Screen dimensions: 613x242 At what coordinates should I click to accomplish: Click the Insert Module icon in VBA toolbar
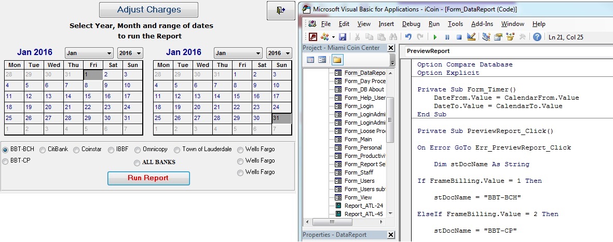point(325,37)
